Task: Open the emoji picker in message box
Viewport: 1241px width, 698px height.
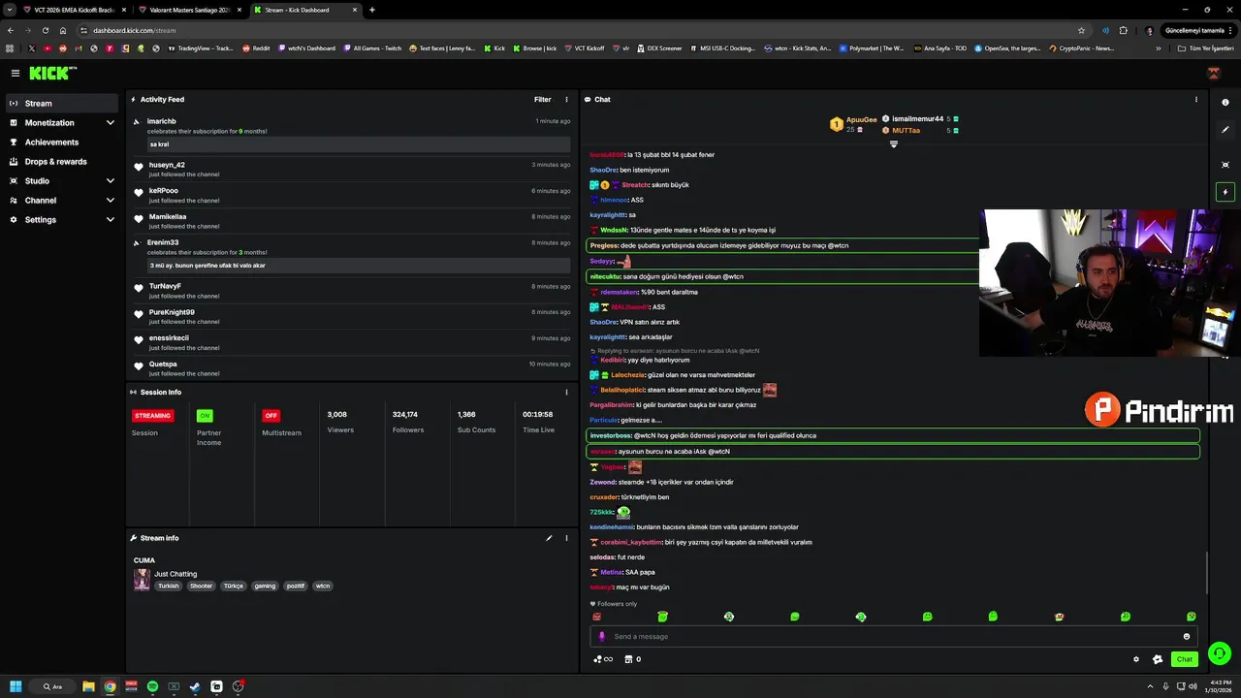Action: 1186,637
